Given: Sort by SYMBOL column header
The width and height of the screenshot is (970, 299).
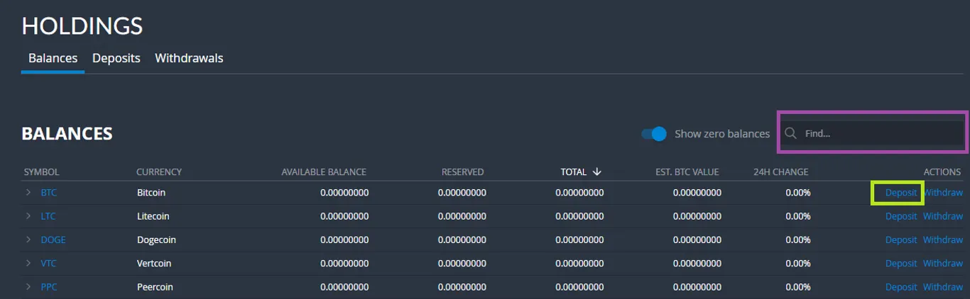Looking at the screenshot, I should point(41,171).
